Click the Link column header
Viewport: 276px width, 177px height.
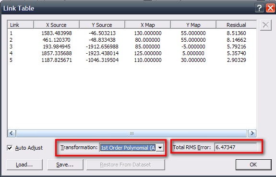coord(21,25)
